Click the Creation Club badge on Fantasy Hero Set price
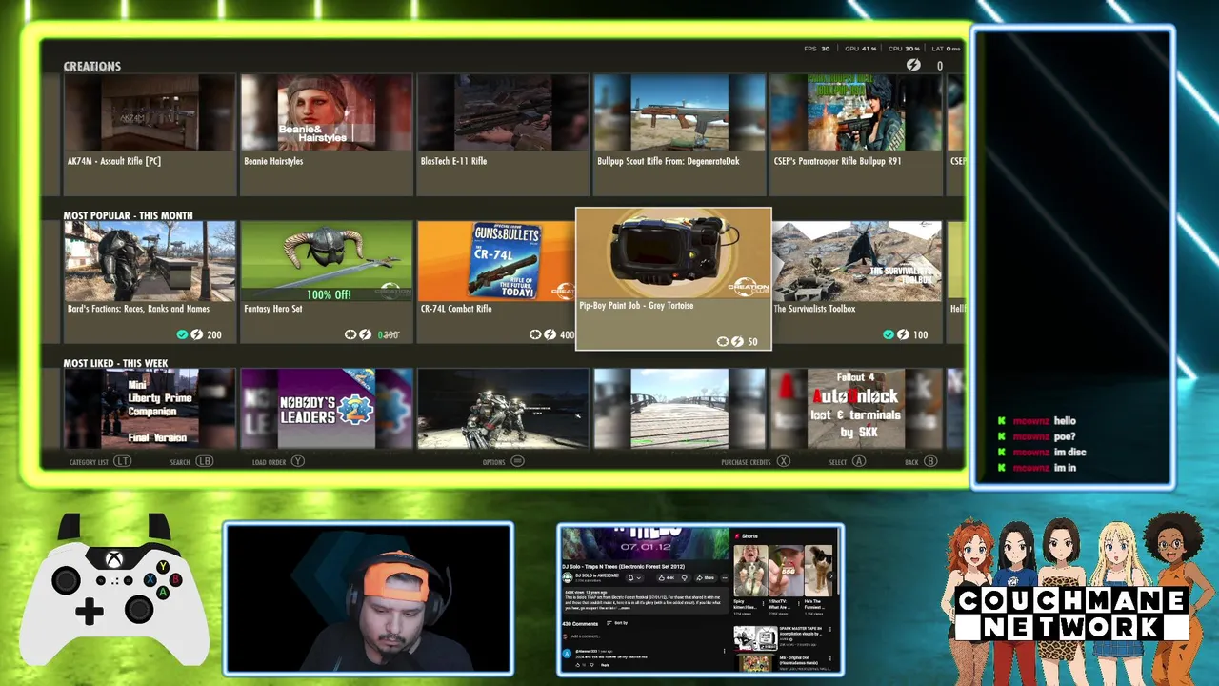Screen dimensions: 1219x686 pos(350,334)
